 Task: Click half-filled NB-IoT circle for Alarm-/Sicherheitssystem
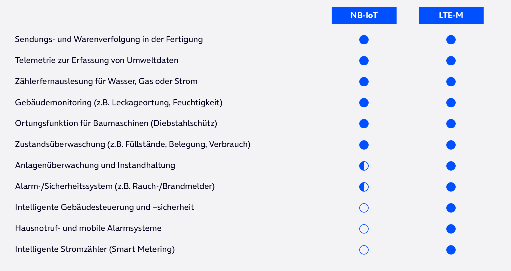pyautogui.click(x=364, y=187)
